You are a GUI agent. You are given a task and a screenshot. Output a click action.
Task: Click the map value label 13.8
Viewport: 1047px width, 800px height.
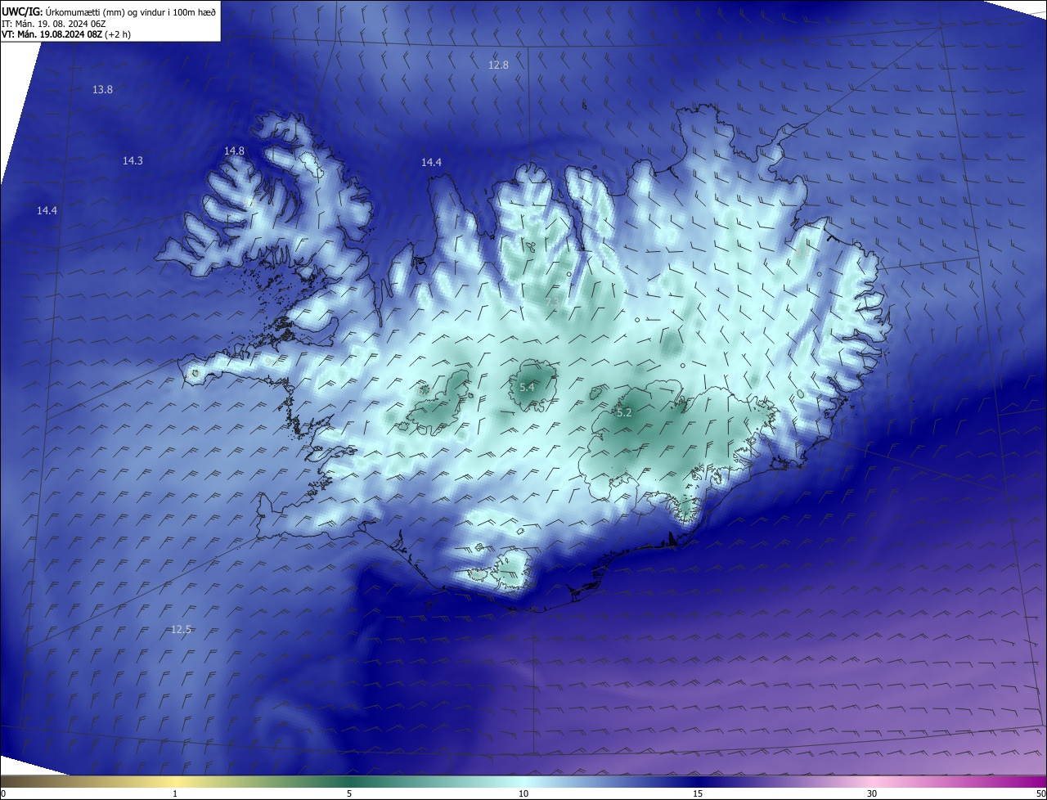coord(102,90)
